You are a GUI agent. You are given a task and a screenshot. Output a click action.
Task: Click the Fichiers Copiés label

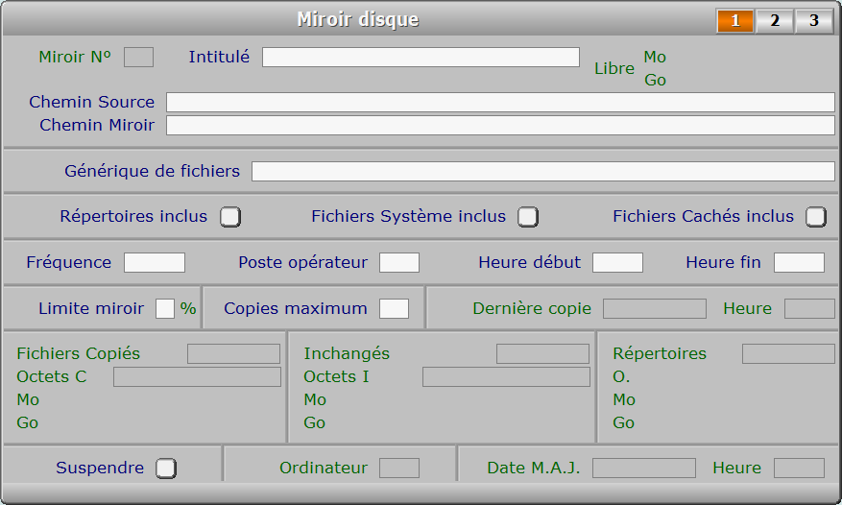[79, 354]
